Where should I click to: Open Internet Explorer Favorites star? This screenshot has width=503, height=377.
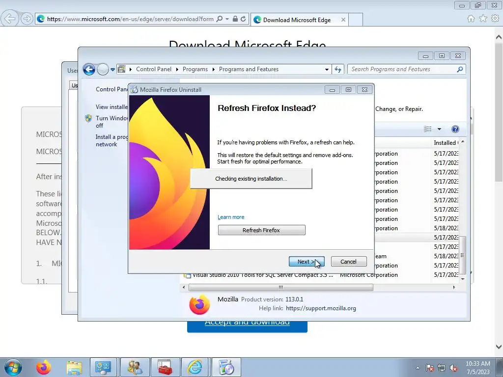click(483, 19)
